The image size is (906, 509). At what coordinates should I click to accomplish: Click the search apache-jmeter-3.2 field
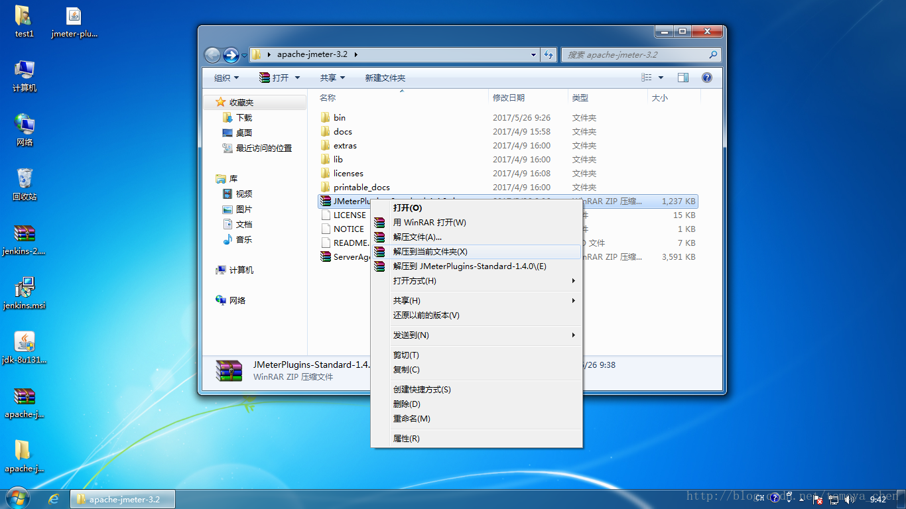click(x=641, y=55)
